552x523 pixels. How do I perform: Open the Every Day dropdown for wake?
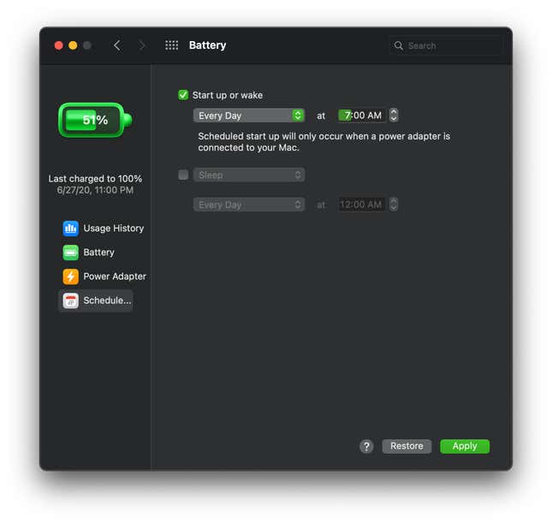click(x=249, y=116)
